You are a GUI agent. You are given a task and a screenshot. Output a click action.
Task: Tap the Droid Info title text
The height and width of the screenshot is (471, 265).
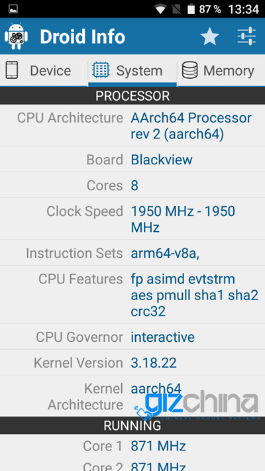(83, 36)
